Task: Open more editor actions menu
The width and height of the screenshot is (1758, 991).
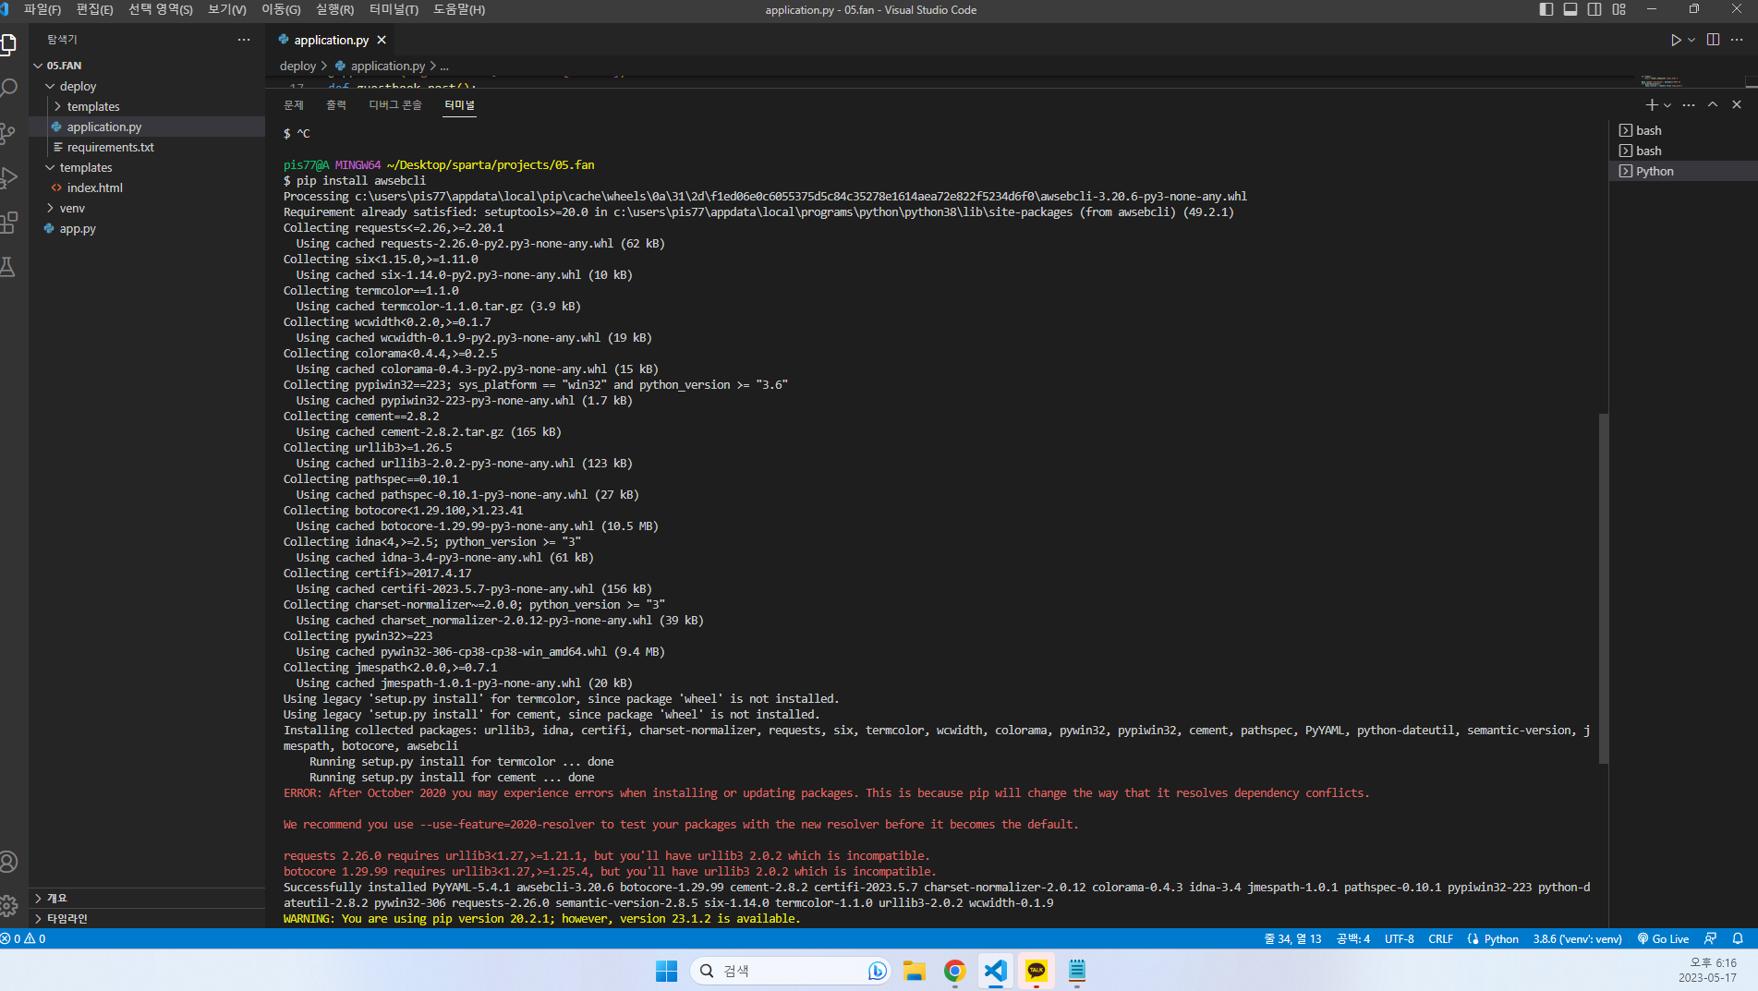Action: tap(1737, 40)
